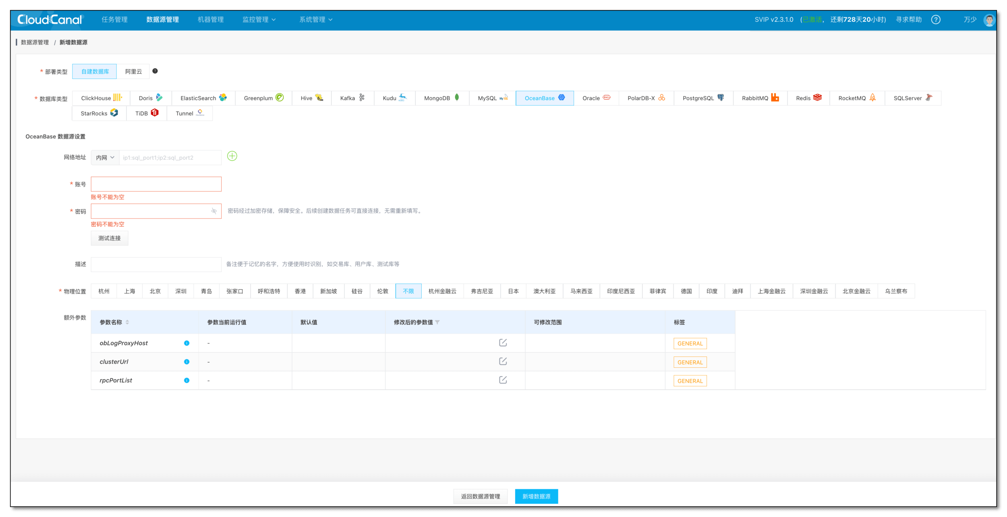Select Kudu database type

click(395, 98)
